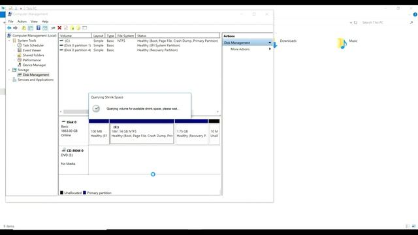Click the Status column header
The width and height of the screenshot is (418, 235).
(178, 36)
